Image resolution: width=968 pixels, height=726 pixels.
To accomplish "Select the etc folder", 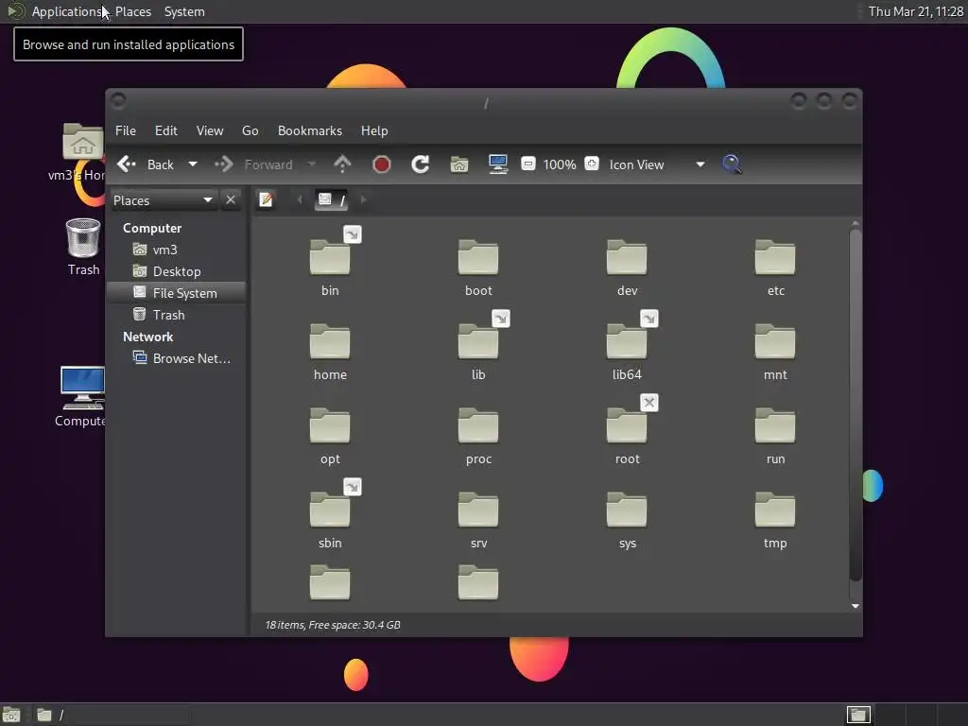I will (x=775, y=267).
